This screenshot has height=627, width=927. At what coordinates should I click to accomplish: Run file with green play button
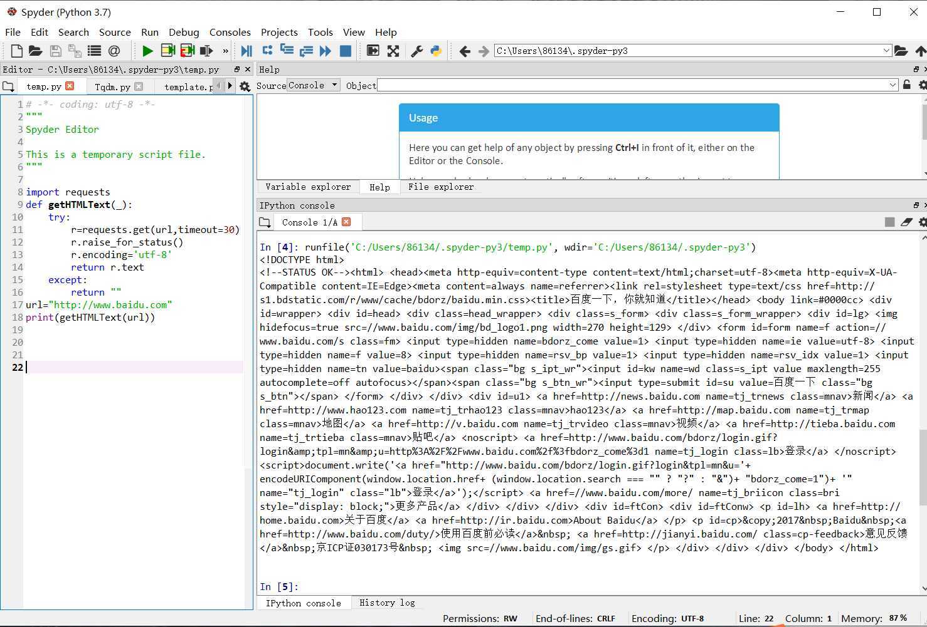pos(147,51)
